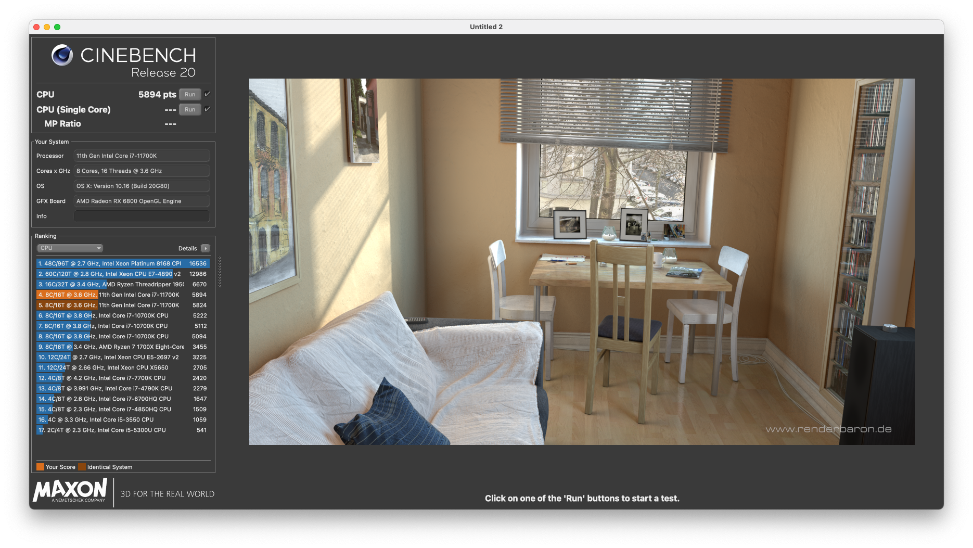Minimize the window with the yellow button

click(x=47, y=27)
